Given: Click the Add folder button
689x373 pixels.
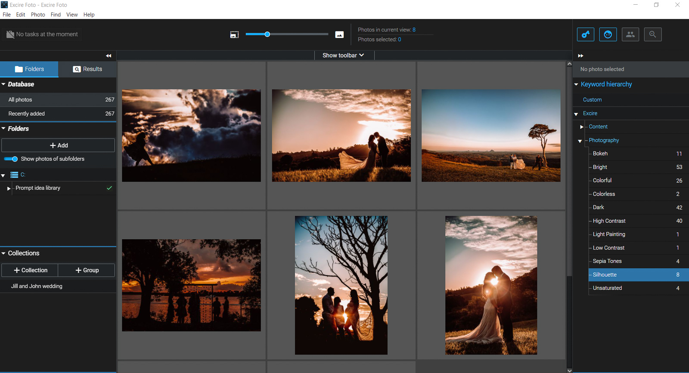Looking at the screenshot, I should (x=58, y=145).
